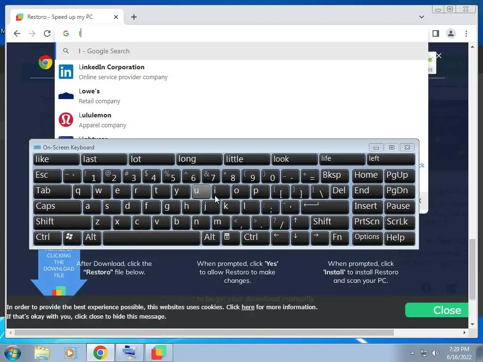The height and width of the screenshot is (362, 483).
Task: Click the Esc key on the keyboard
Action: [x=48, y=176]
